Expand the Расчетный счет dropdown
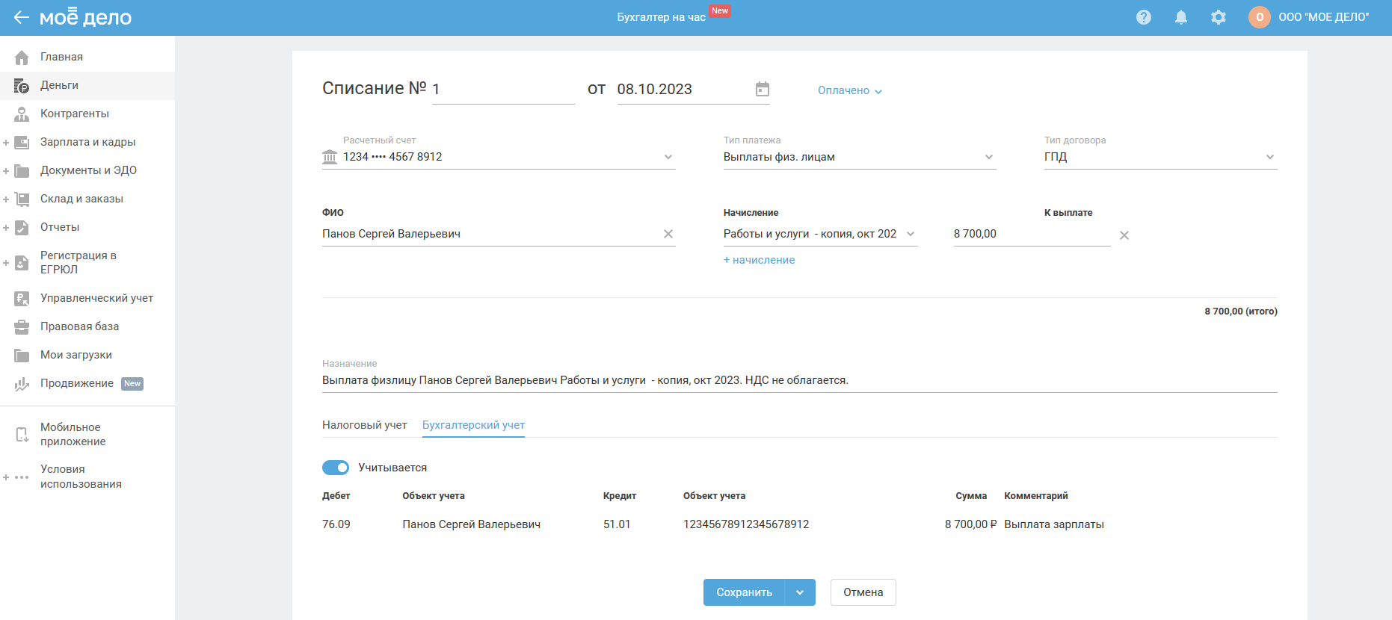This screenshot has height=620, width=1392. point(668,157)
